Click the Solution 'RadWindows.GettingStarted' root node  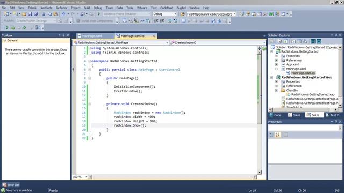pos(307,47)
